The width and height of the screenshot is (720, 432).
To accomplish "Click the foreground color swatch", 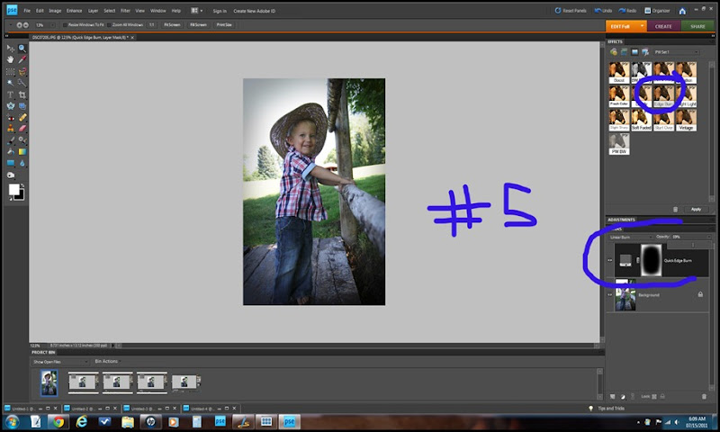I will point(14,190).
